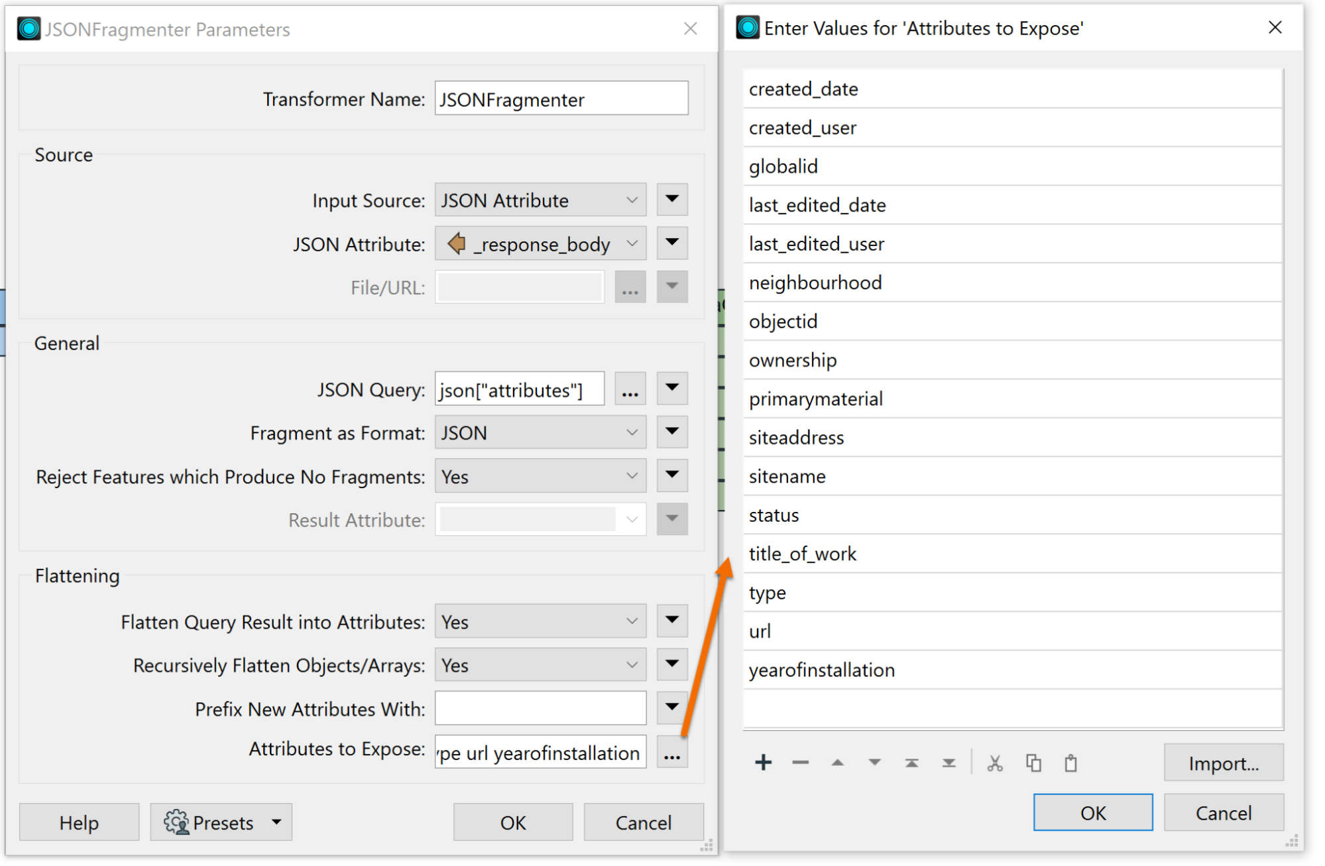
Task: Edit the Transformer Name field
Action: (x=561, y=99)
